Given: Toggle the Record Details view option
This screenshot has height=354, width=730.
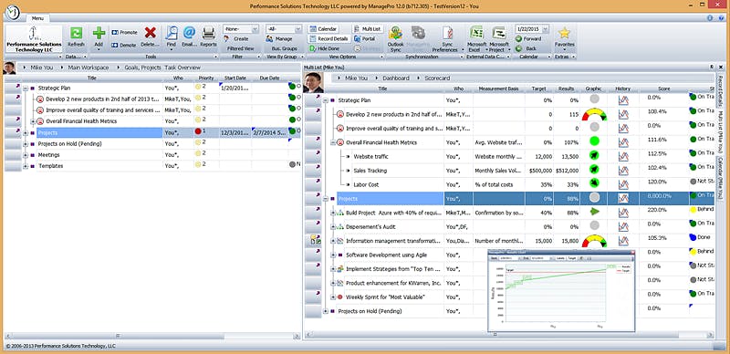Looking at the screenshot, I should (x=328, y=38).
